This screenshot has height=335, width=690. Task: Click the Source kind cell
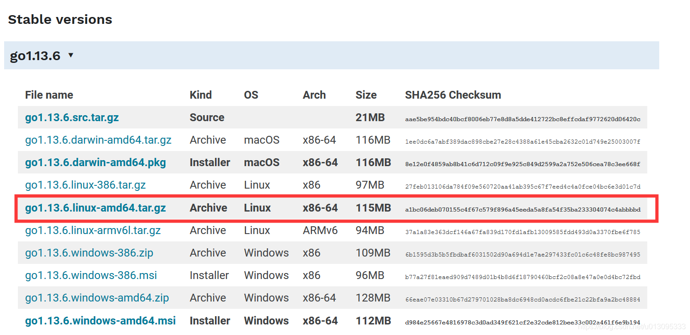(x=207, y=117)
